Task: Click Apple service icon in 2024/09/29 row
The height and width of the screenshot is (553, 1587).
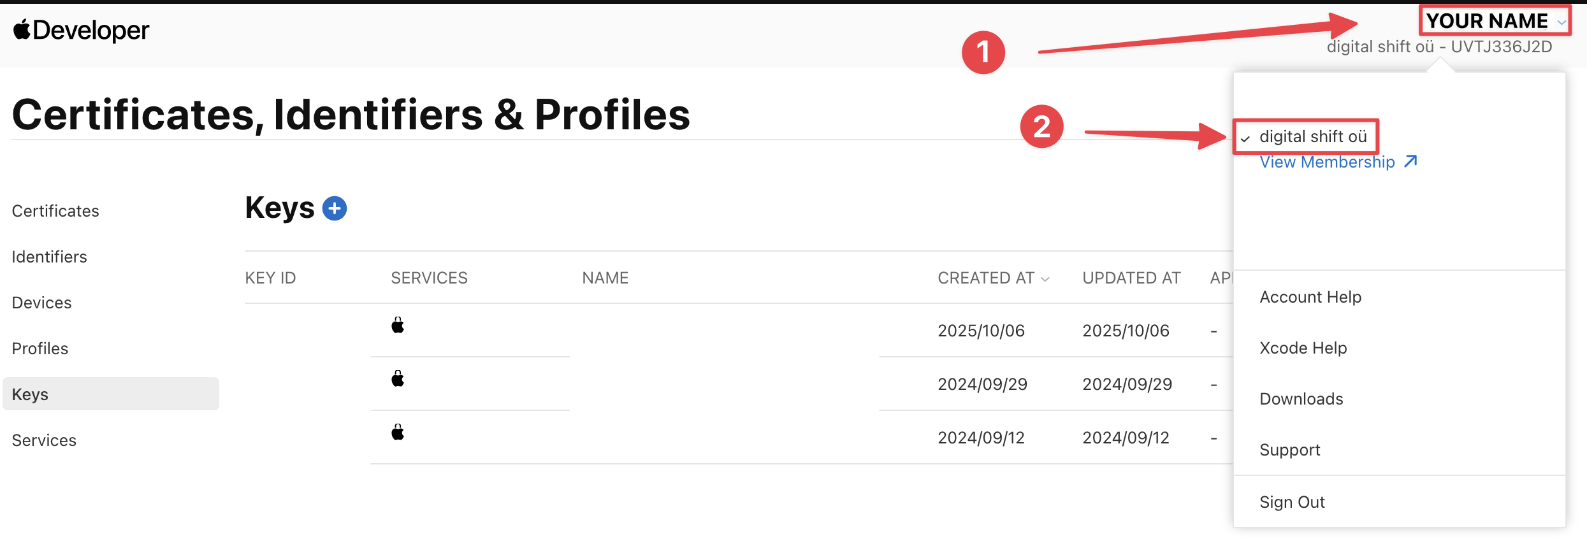Action: click(398, 379)
